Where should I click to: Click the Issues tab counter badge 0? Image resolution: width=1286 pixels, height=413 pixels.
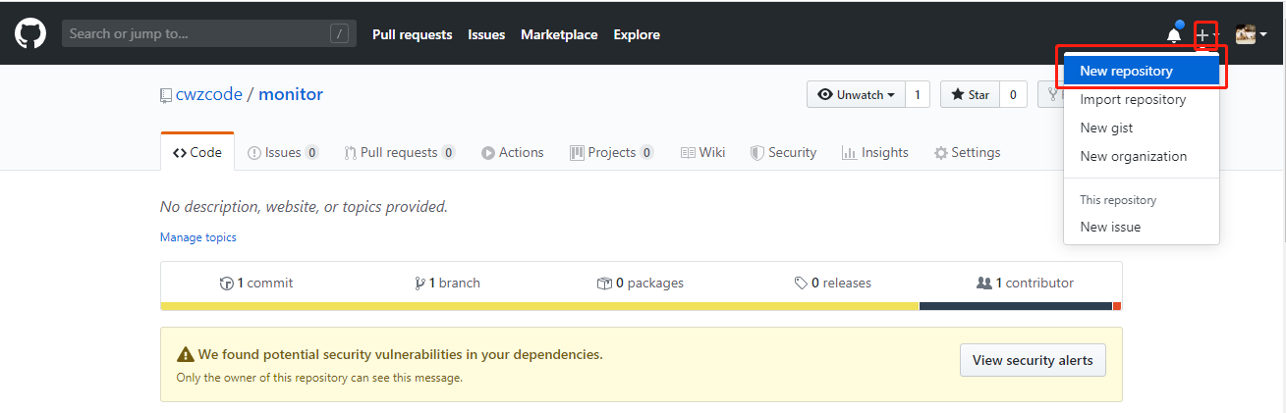coord(311,153)
